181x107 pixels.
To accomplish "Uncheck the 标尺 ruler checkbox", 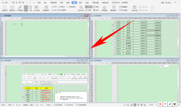I will (x=52, y=7).
